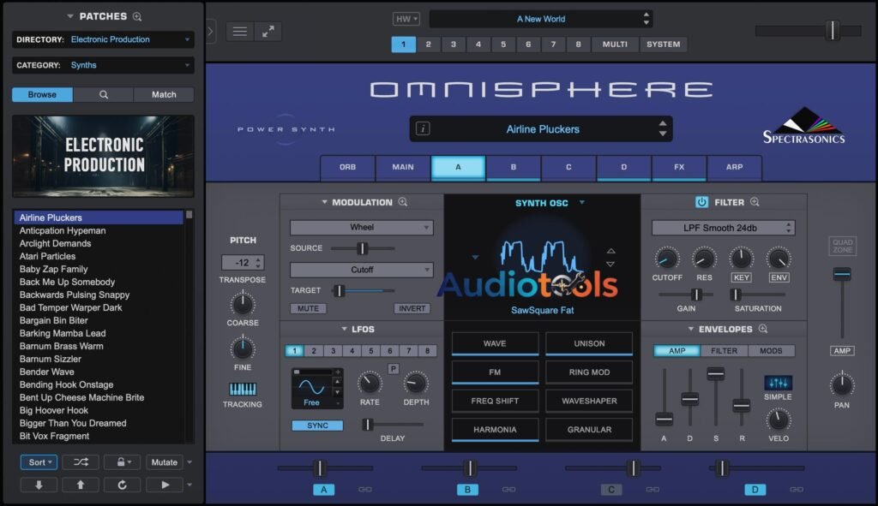Enable LFO Sync
Image resolution: width=878 pixels, height=506 pixels.
317,425
